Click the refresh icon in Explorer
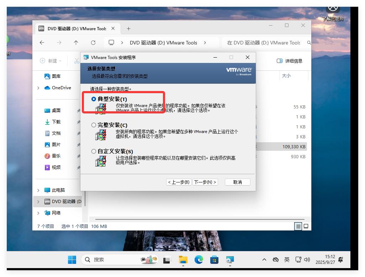This screenshot has width=365, height=277. coord(93,42)
